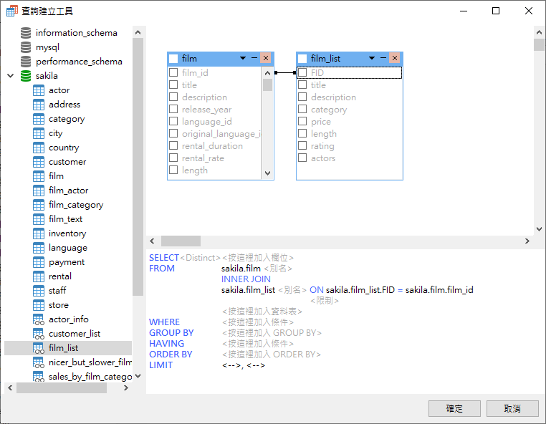Close the film table widget
The height and width of the screenshot is (424, 546).
click(x=266, y=58)
